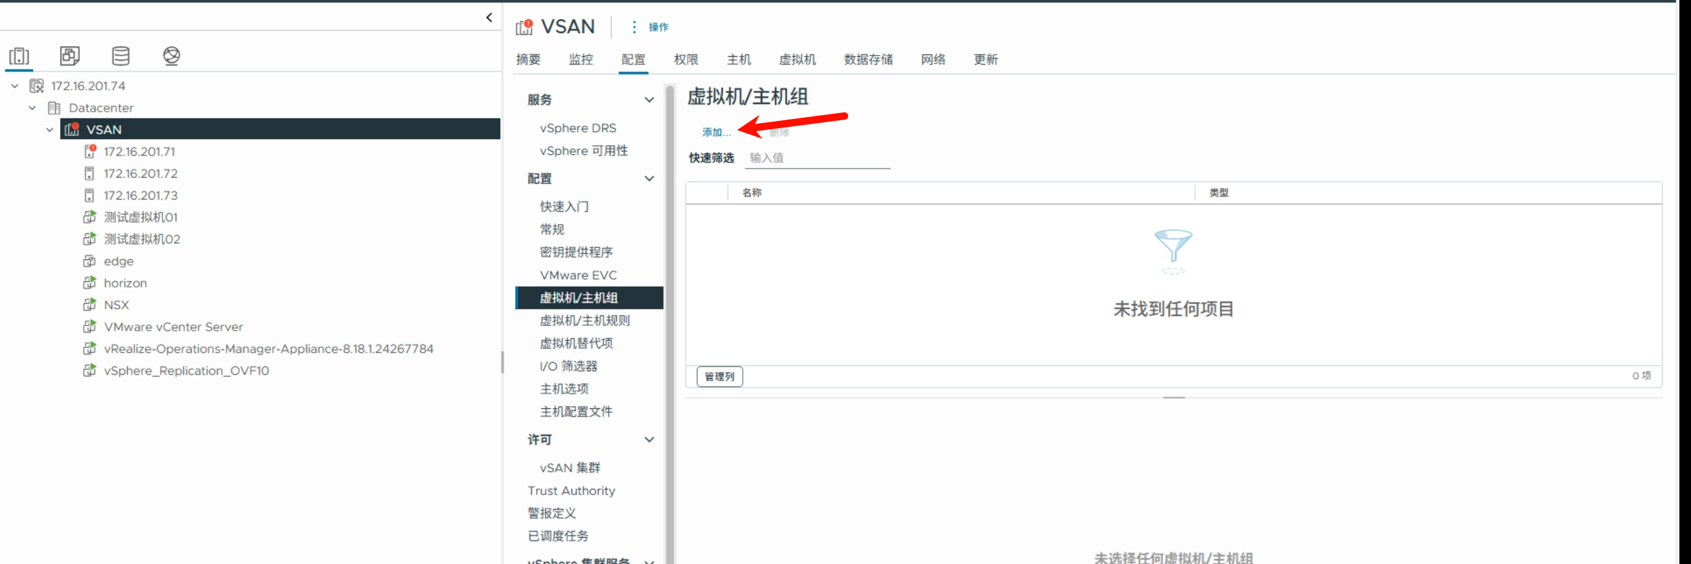
Task: Collapse the 许可 section
Action: click(x=649, y=439)
